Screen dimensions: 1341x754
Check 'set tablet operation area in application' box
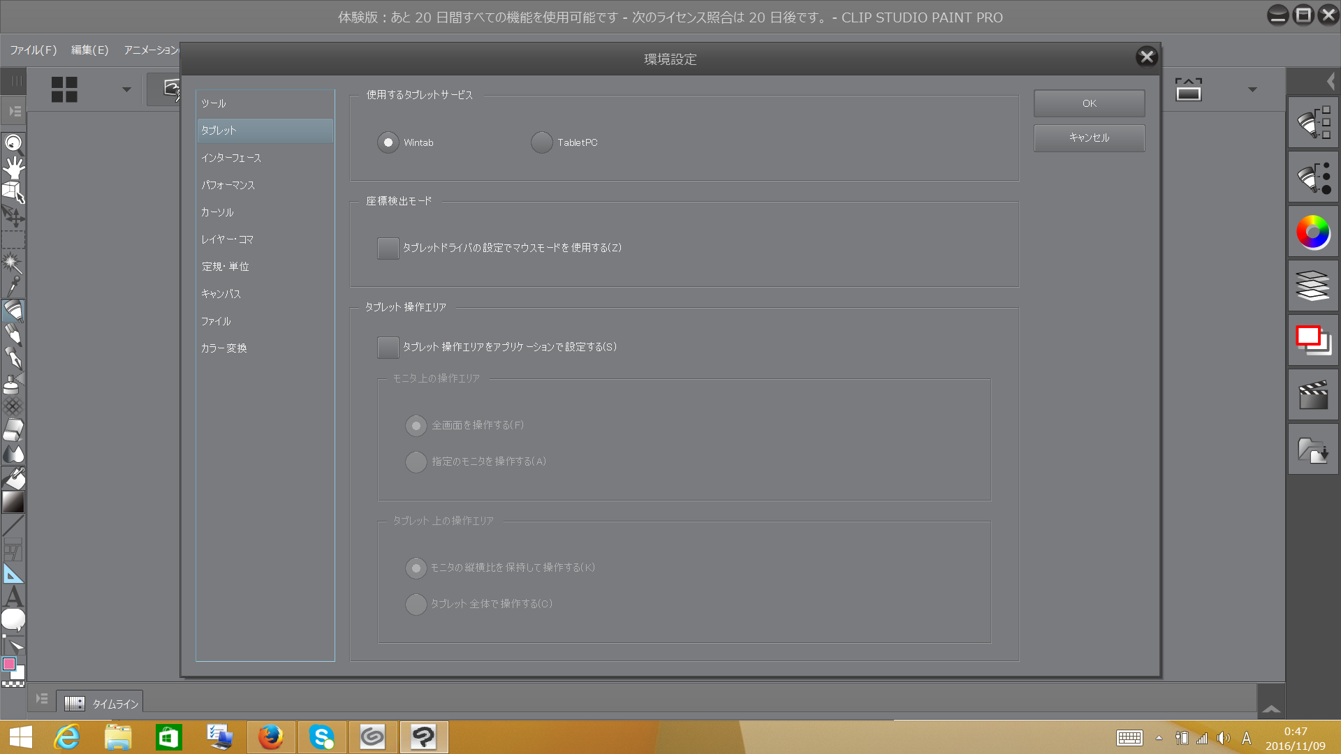tap(388, 347)
